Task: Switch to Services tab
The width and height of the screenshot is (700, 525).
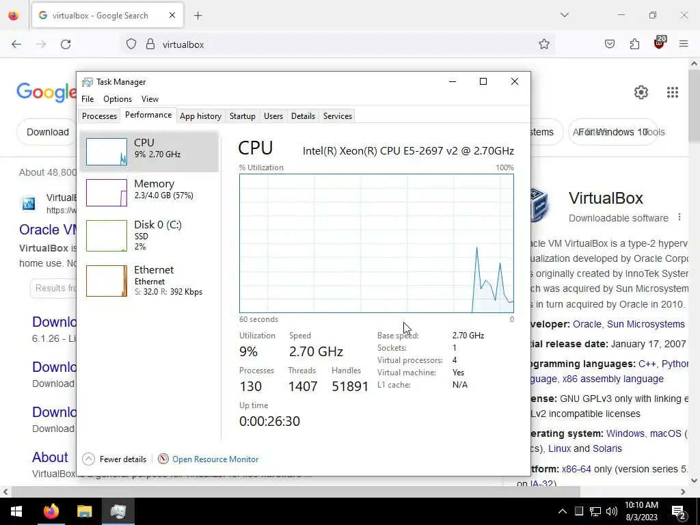Action: 338,116
